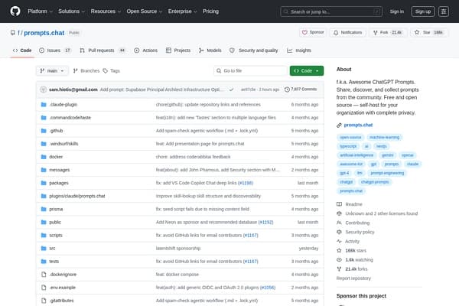Click the Sponsor heart button
The image size is (459, 306).
[x=313, y=32]
